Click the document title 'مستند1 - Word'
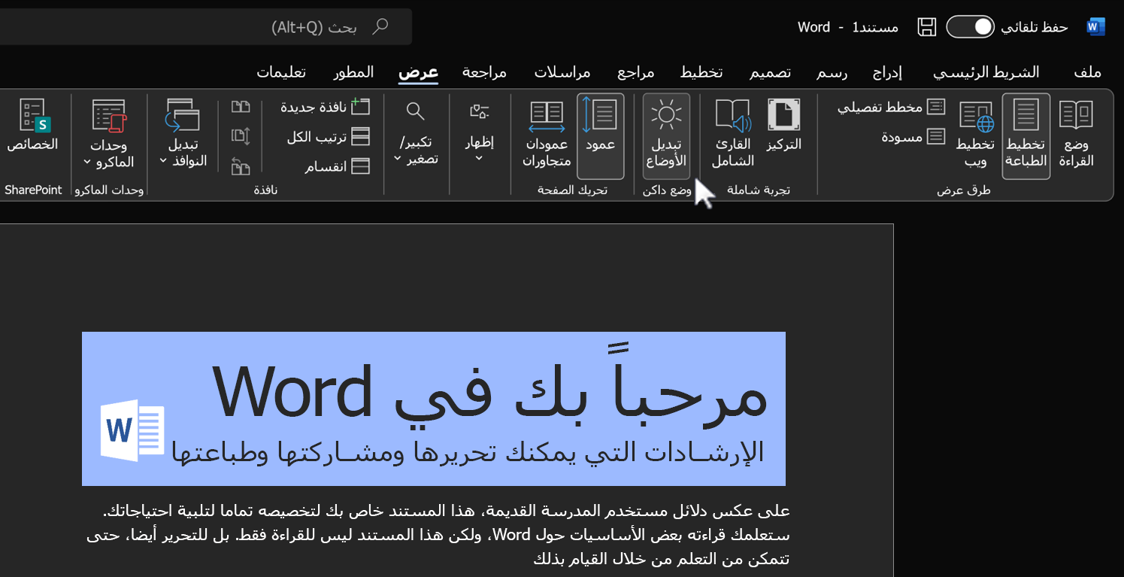Viewport: 1124px width, 577px height. pyautogui.click(x=848, y=27)
